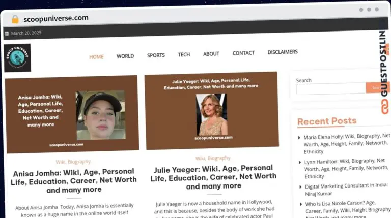Go to the SPORTS section
Image resolution: width=391 pixels, height=218 pixels.
coord(156,55)
